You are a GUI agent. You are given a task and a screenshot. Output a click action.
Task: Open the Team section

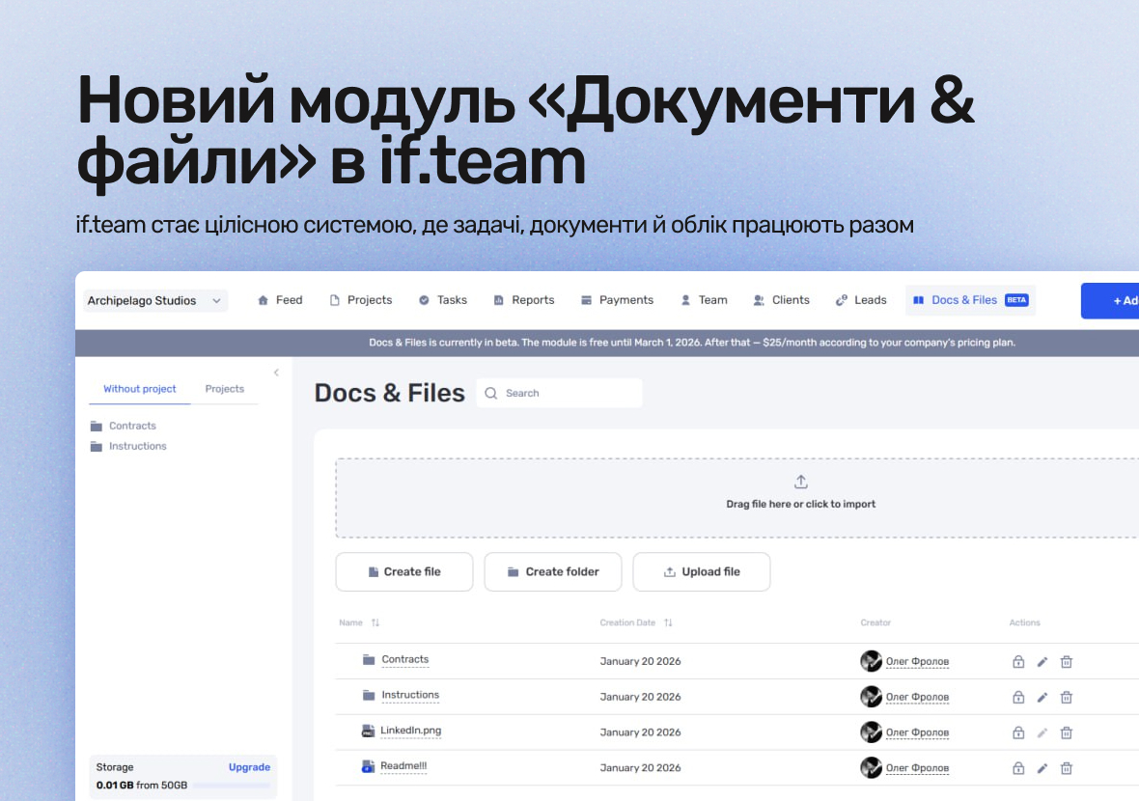coord(704,300)
